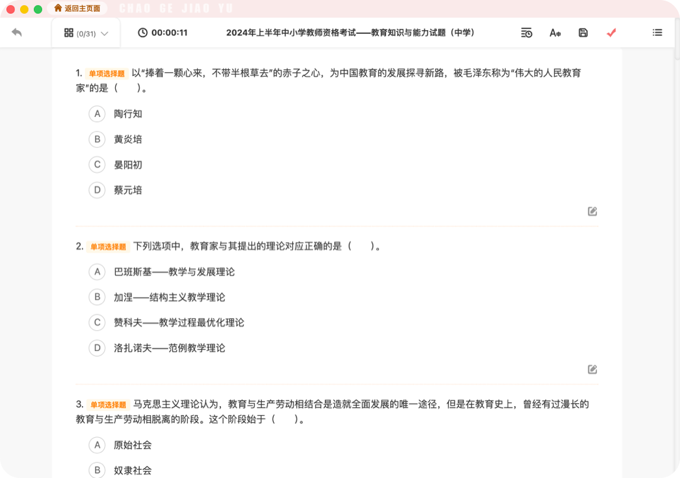Change font size with the A icon

tap(555, 33)
